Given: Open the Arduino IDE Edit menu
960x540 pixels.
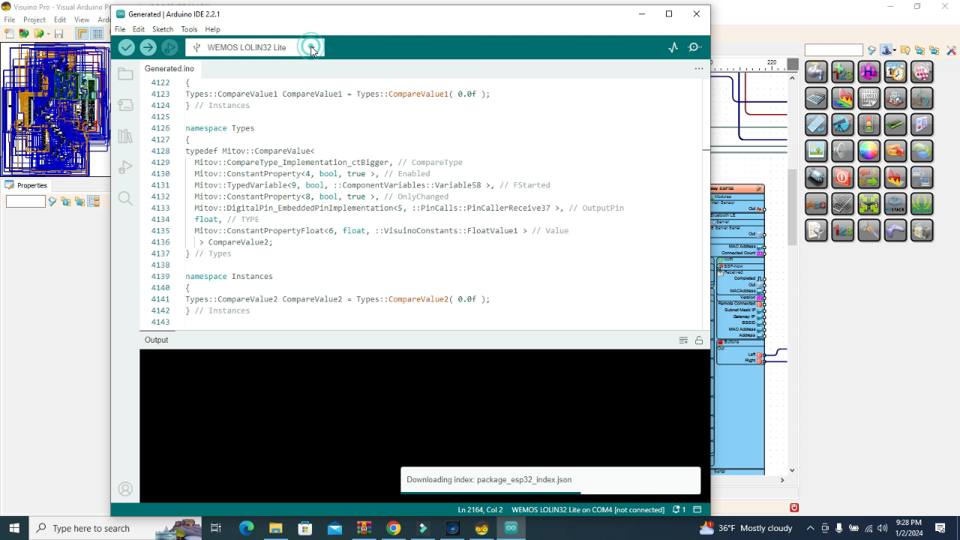Looking at the screenshot, I should [139, 29].
